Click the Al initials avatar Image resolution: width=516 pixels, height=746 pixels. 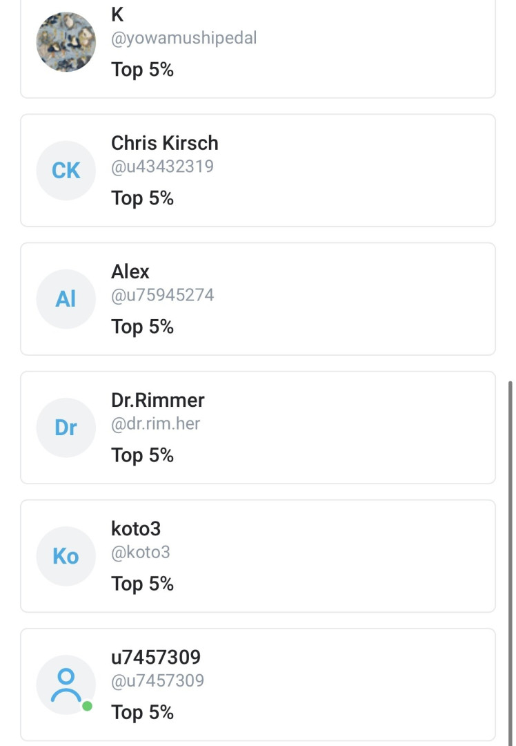[66, 299]
